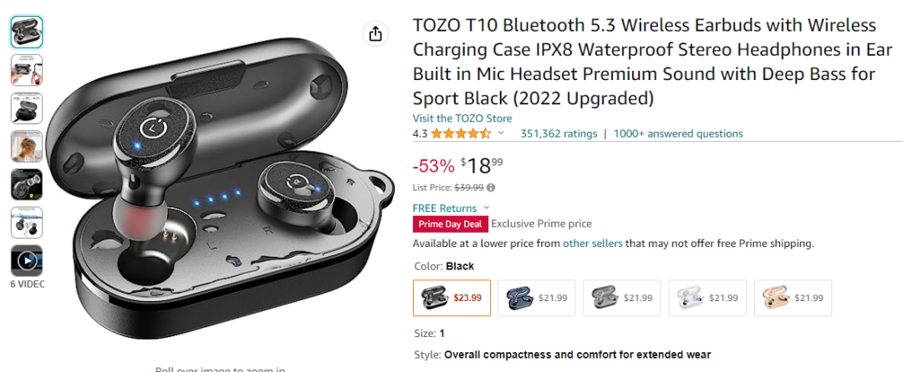The height and width of the screenshot is (372, 903).
Task: Play the product video thumbnail
Action: (27, 261)
